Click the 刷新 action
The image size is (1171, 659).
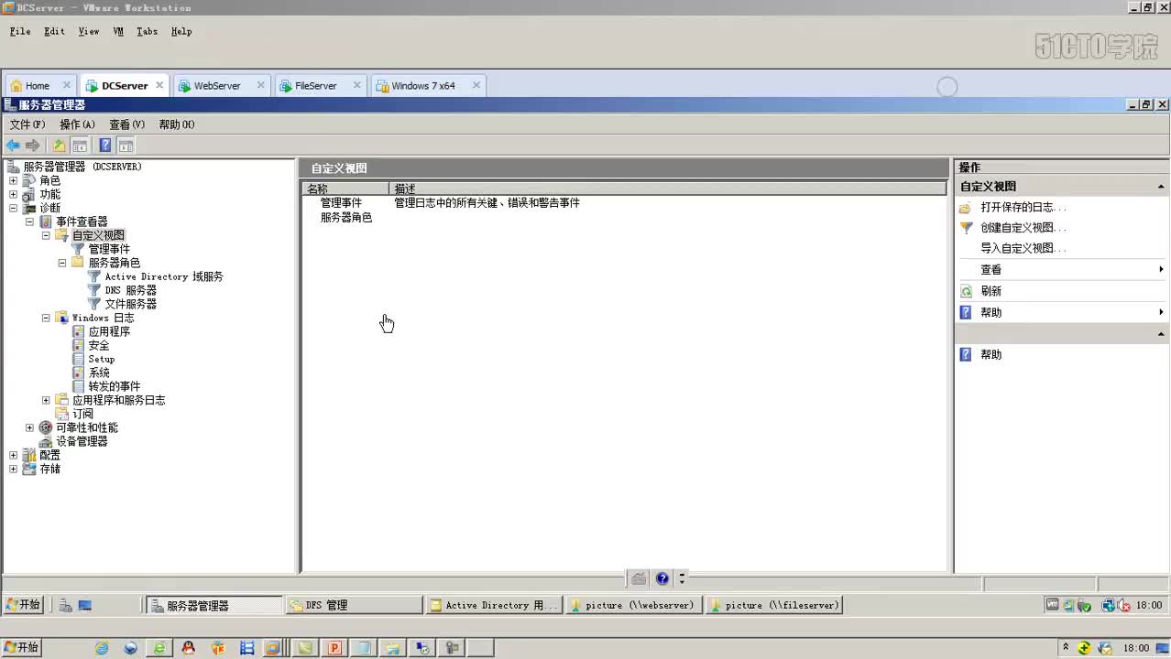[x=990, y=291]
